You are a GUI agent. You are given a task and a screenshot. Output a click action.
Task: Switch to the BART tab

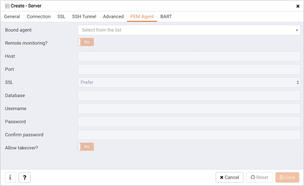[x=166, y=17]
